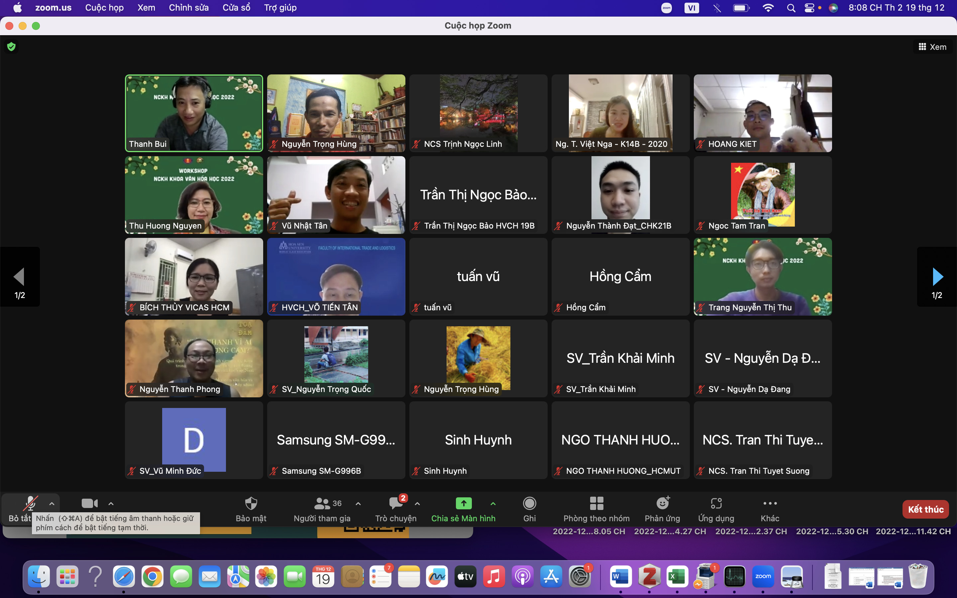Select Trang Nguyễn Thị Thu's video tile
The image size is (957, 598).
pos(763,276)
